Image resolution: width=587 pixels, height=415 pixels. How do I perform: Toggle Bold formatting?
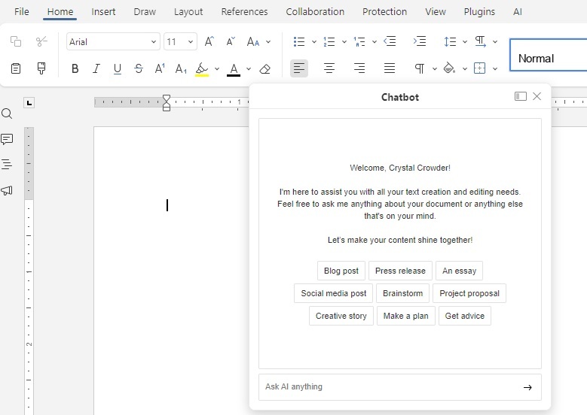click(x=75, y=68)
